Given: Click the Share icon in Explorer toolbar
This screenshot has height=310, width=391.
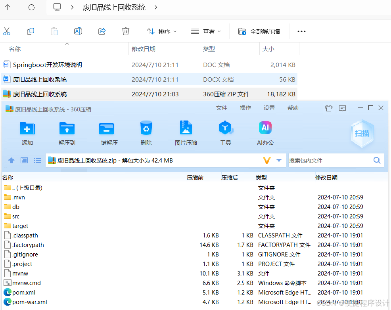Looking at the screenshot, I should pos(102,31).
